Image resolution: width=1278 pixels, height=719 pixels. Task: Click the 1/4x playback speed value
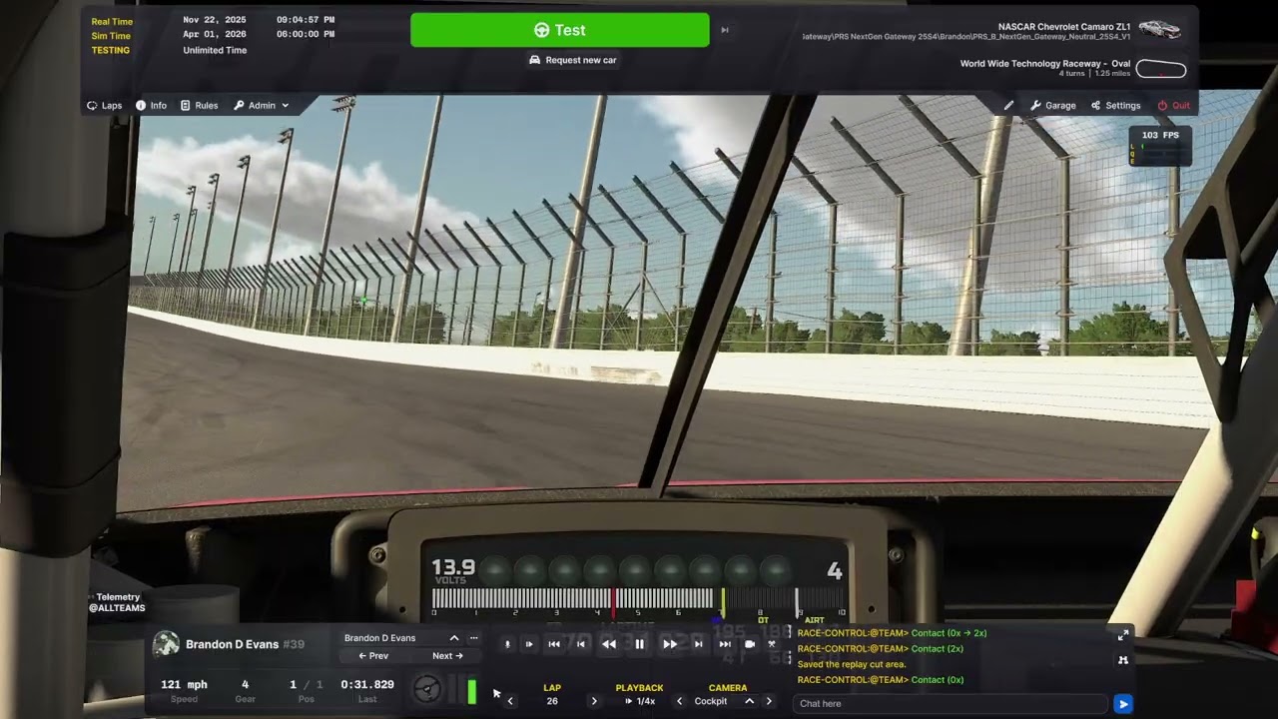[646, 701]
